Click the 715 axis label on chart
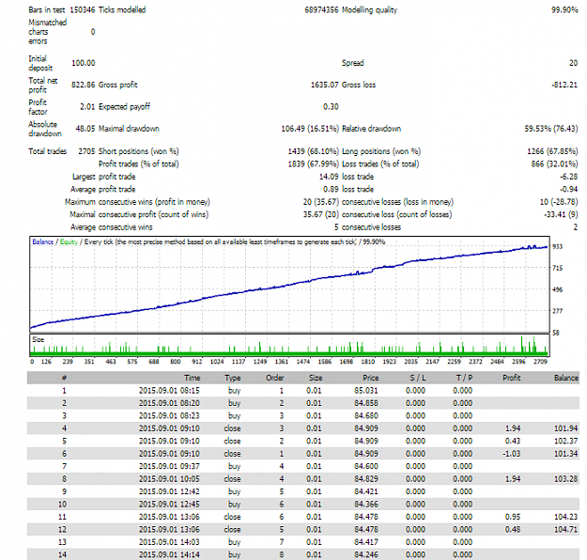This screenshot has width=587, height=560. click(558, 268)
